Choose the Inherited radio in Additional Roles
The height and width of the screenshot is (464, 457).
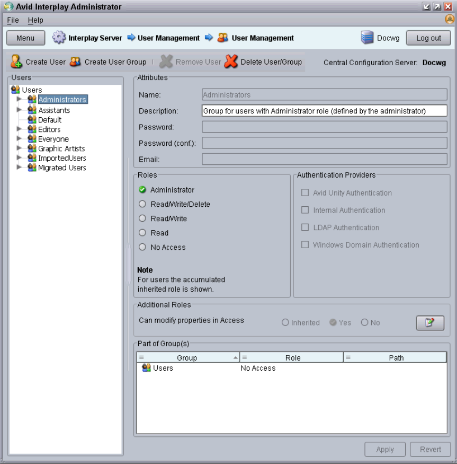pyautogui.click(x=285, y=322)
